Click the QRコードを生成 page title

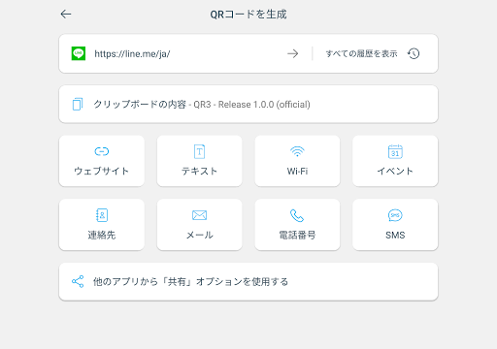[x=248, y=15]
